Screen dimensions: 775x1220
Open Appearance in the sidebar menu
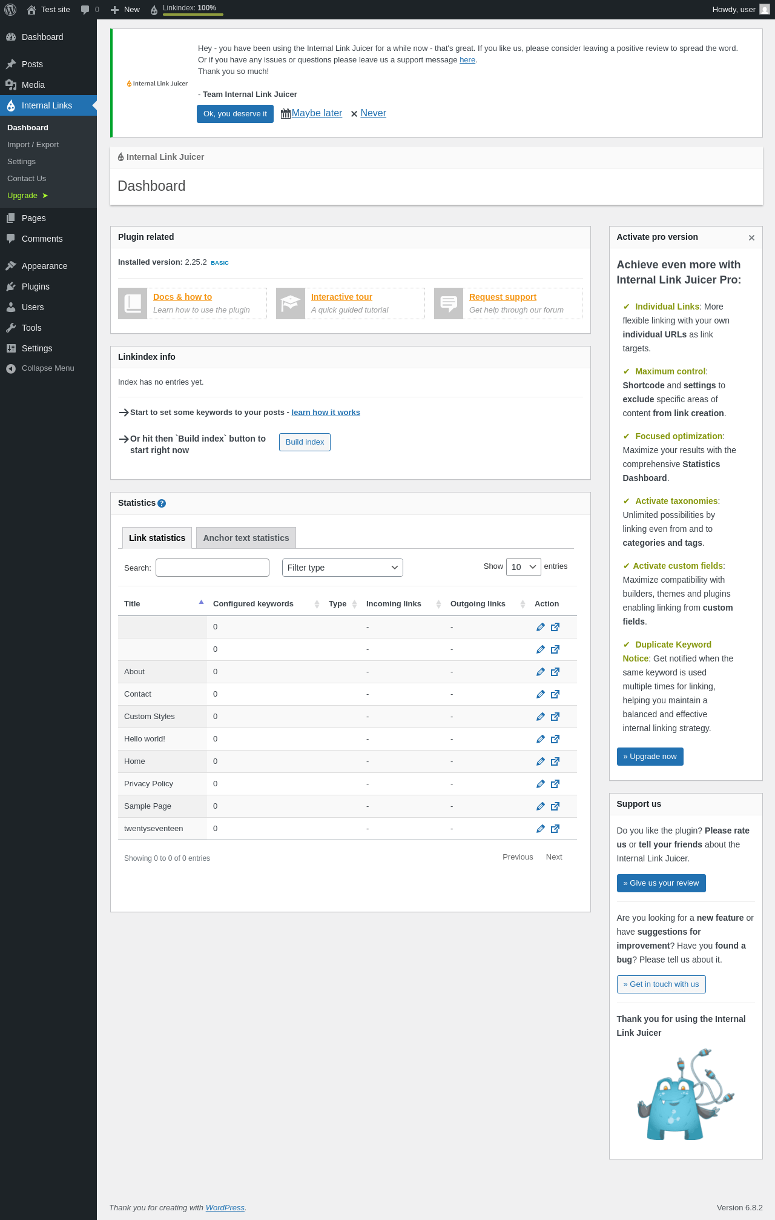coord(48,266)
